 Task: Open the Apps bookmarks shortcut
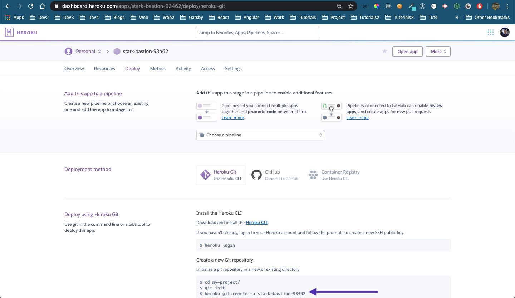15,17
